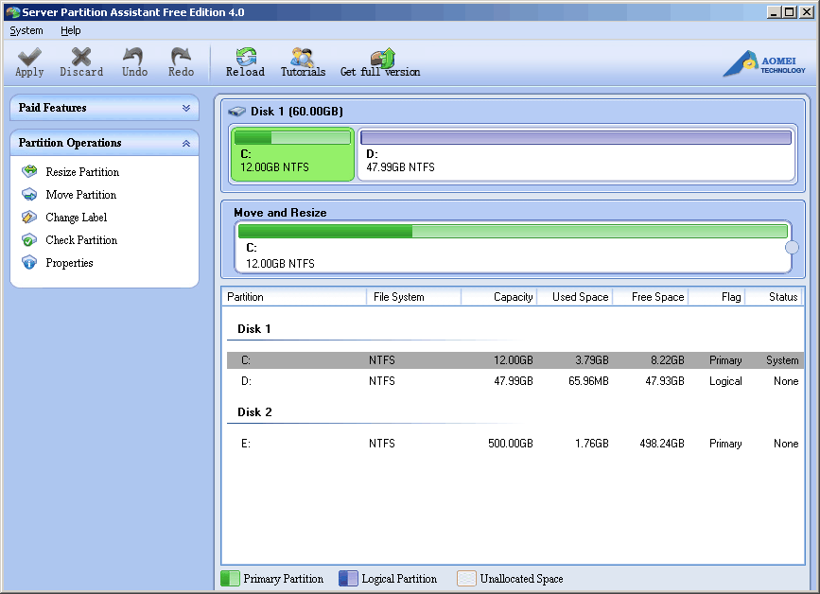Click the Properties info icon
Image resolution: width=820 pixels, height=594 pixels.
click(x=29, y=262)
